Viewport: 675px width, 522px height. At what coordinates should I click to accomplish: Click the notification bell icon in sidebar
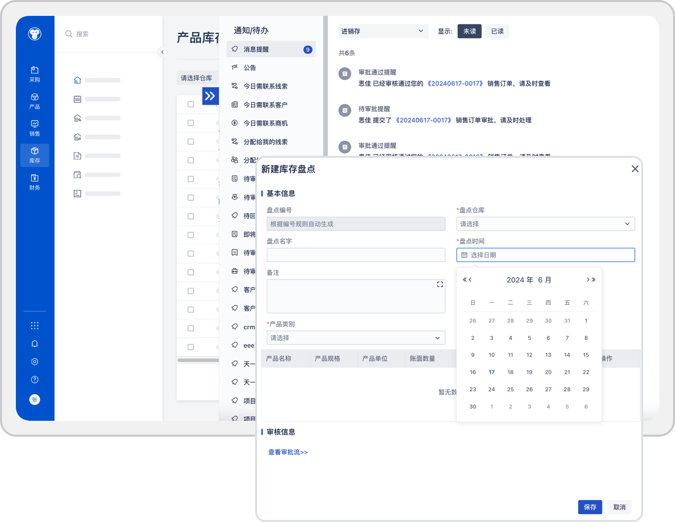pos(34,344)
